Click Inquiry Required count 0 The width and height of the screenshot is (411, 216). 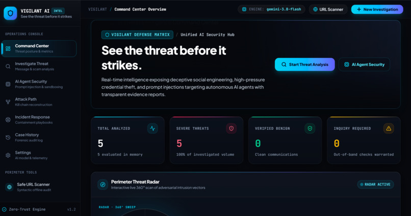point(337,143)
